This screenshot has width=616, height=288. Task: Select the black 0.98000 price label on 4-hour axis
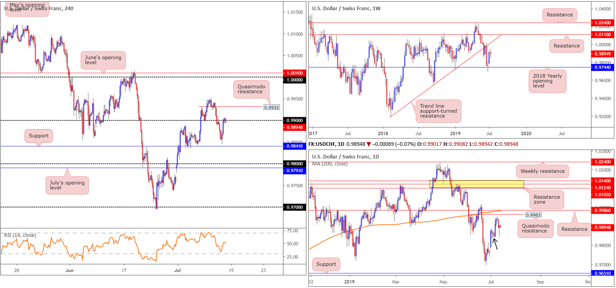click(295, 164)
